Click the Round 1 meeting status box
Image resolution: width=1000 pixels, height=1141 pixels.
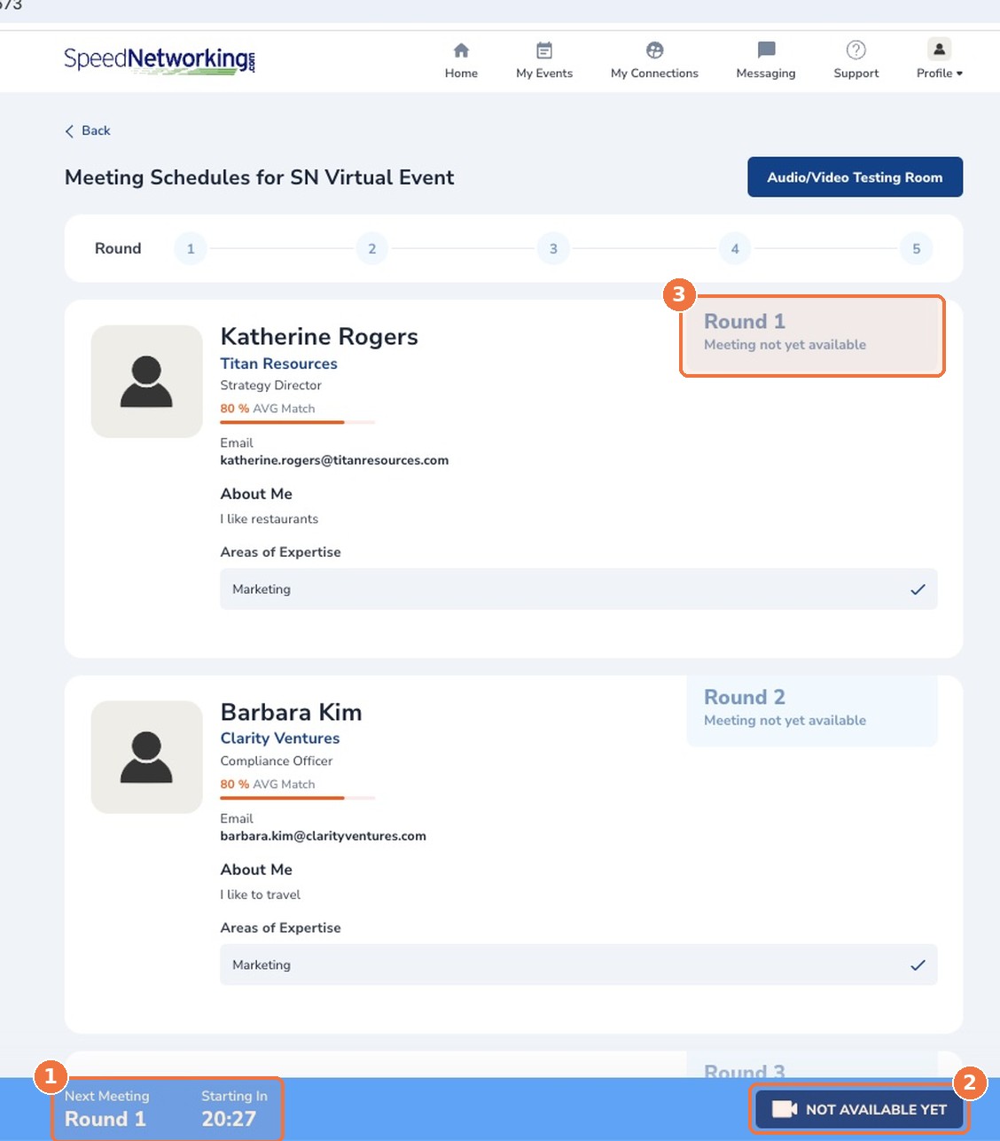tap(812, 335)
